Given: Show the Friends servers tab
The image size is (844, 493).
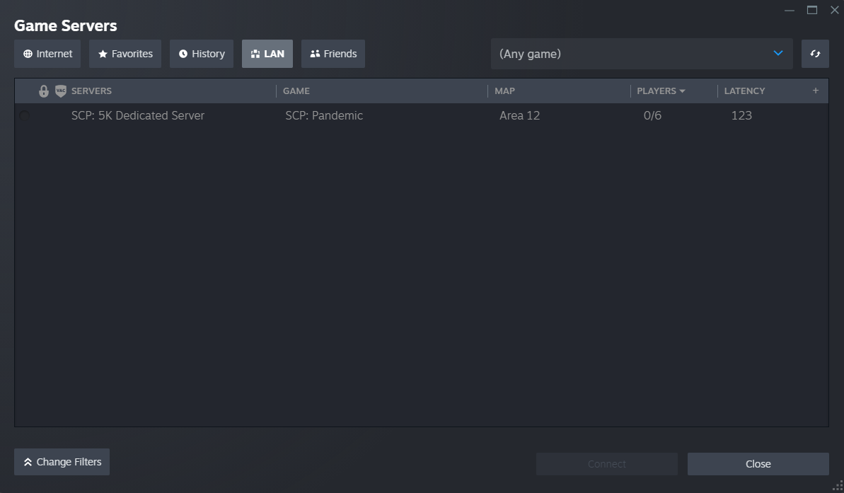Looking at the screenshot, I should [333, 54].
